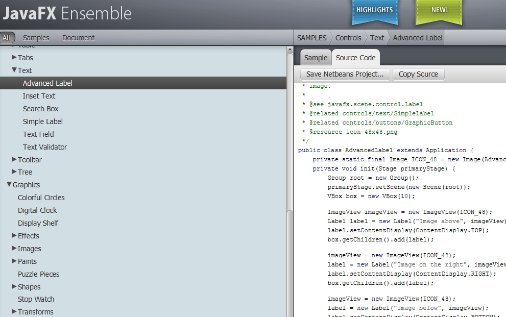Viewport: 506px width, 317px height.
Task: Select the All filter toggle
Action: coord(7,37)
